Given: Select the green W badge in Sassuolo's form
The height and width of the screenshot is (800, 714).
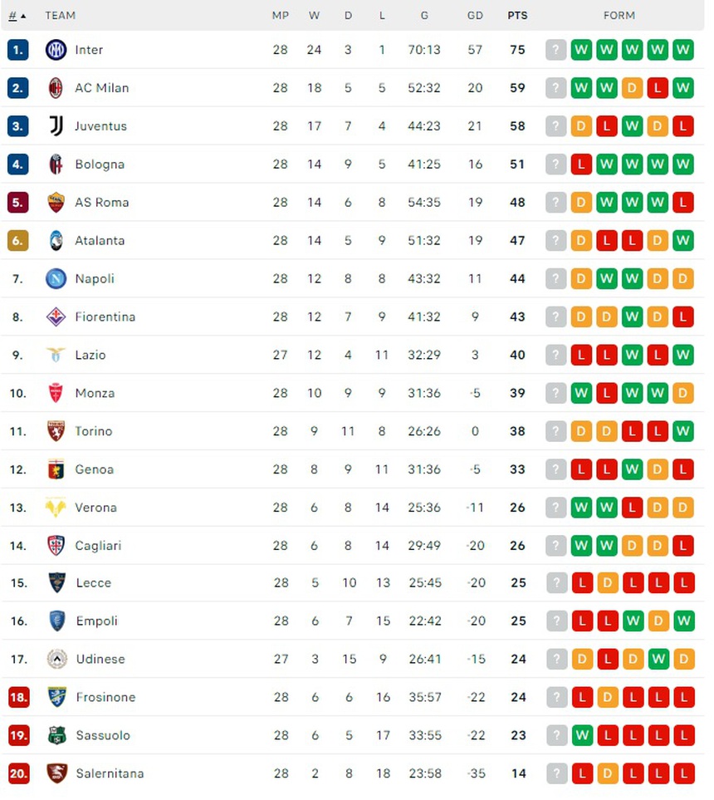Looking at the screenshot, I should 582,735.
